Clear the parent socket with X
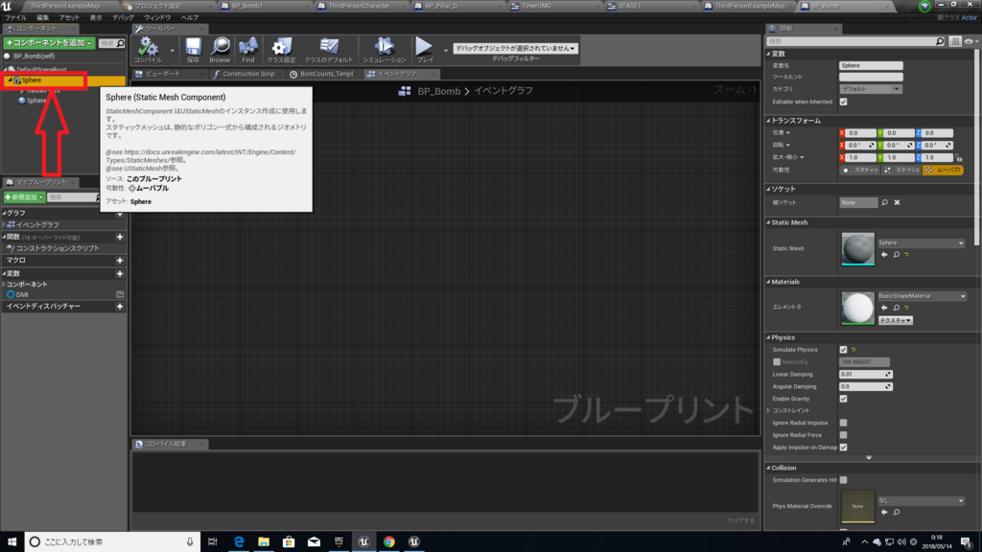This screenshot has width=982, height=552. tap(897, 203)
